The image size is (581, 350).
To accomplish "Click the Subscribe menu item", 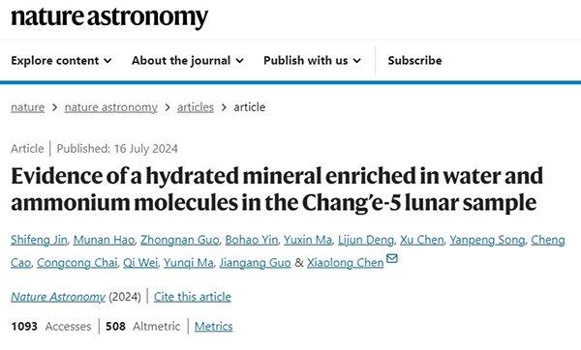I will pyautogui.click(x=414, y=60).
